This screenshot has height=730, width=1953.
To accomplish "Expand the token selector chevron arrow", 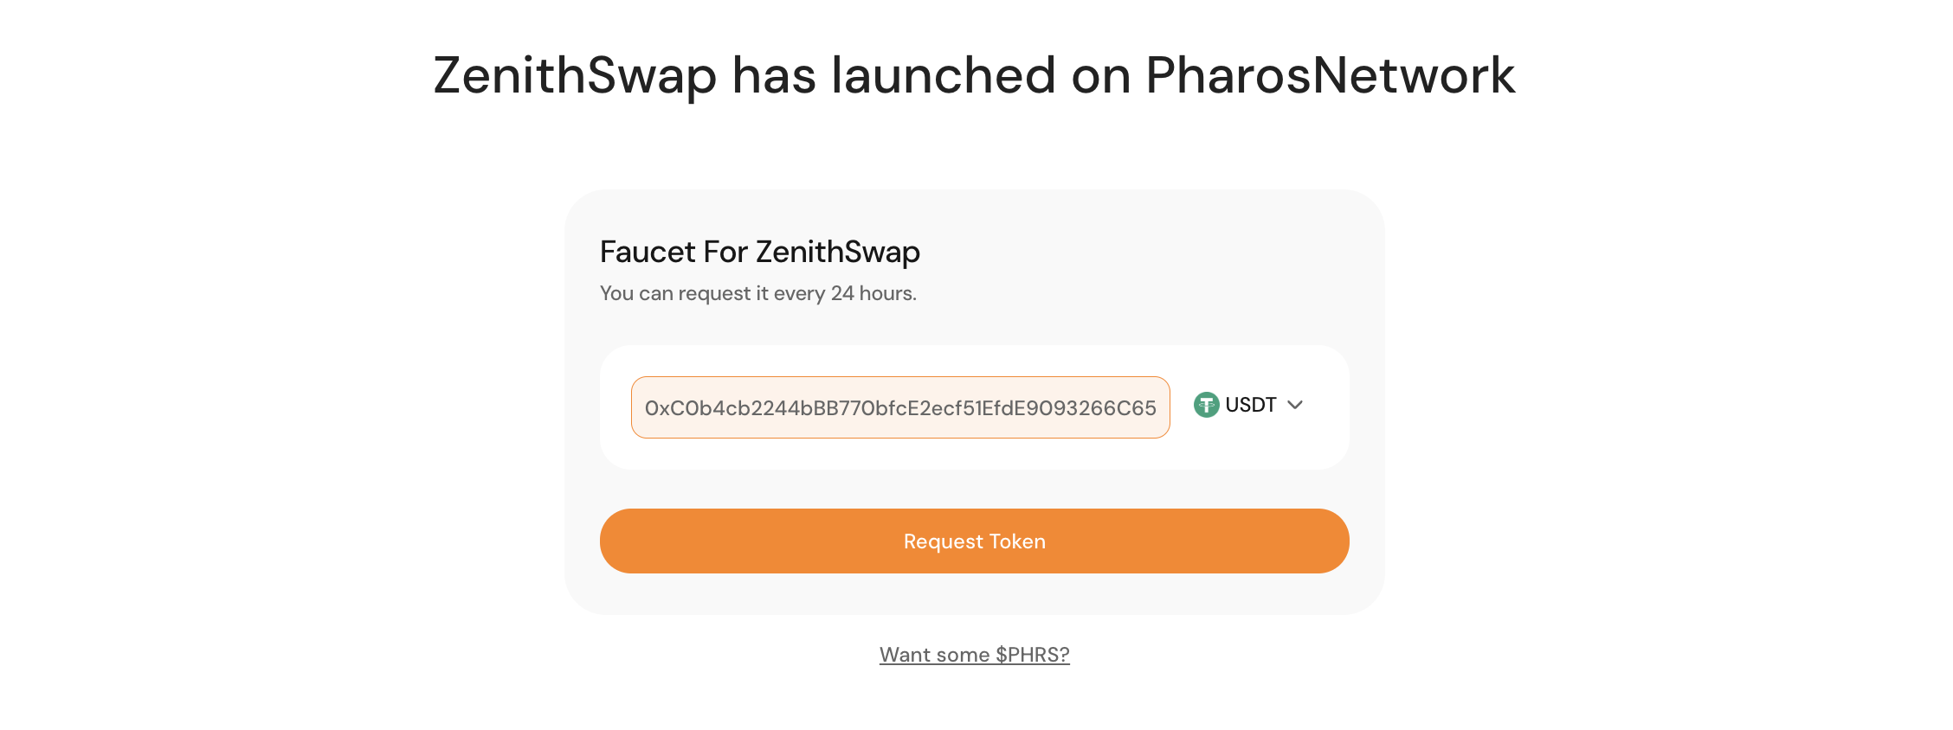I will pos(1295,405).
